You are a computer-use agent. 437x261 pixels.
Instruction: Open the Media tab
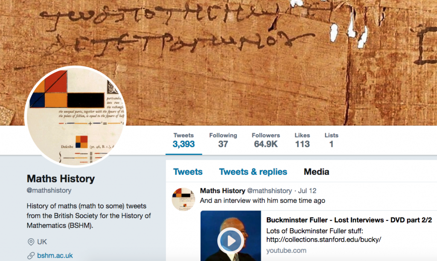point(316,172)
